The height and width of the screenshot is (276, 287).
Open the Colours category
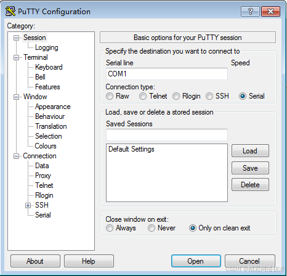pos(46,146)
